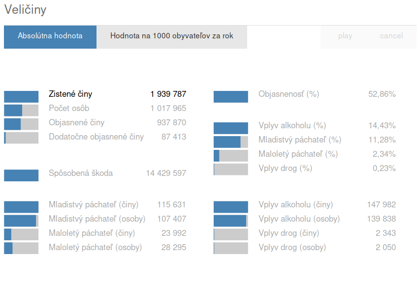Click the play button
Image resolution: width=420 pixels, height=286 pixels.
(x=345, y=36)
